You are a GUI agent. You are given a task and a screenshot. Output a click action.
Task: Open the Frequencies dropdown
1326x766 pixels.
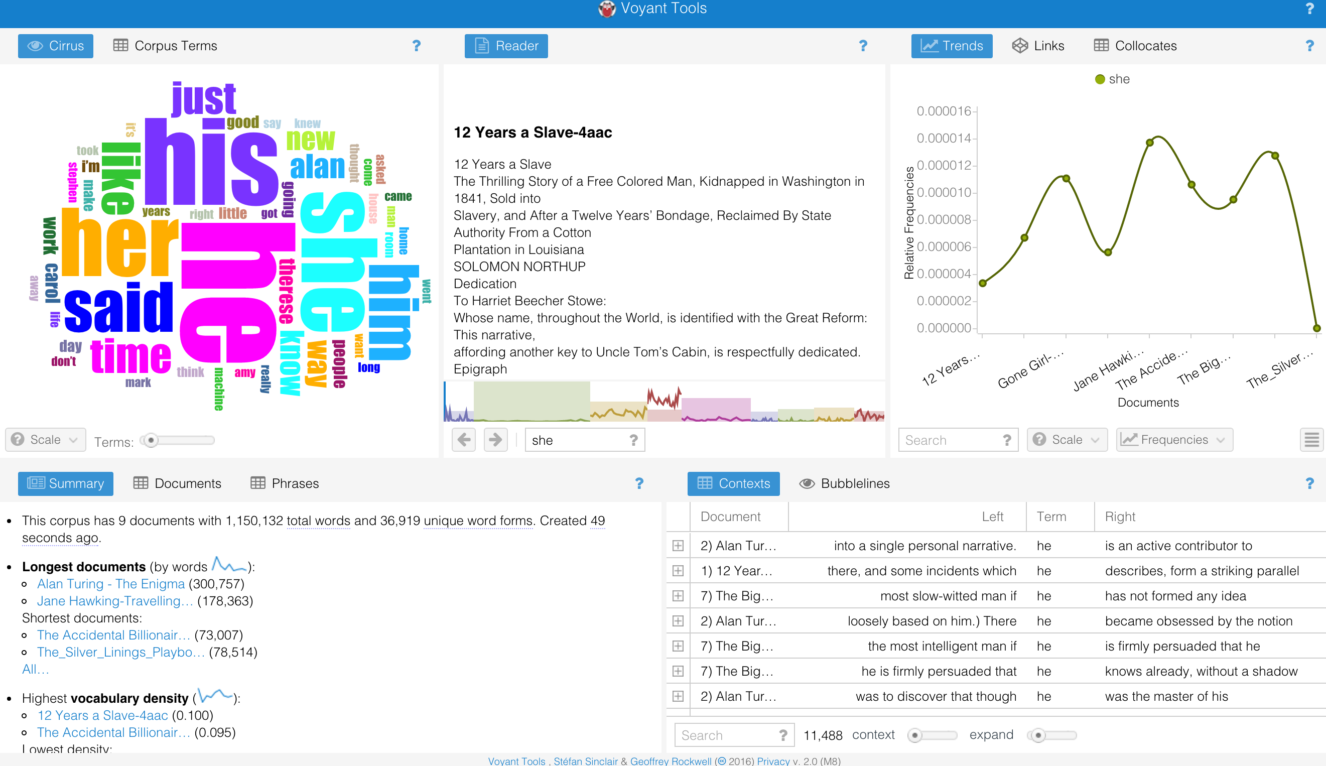click(1174, 440)
